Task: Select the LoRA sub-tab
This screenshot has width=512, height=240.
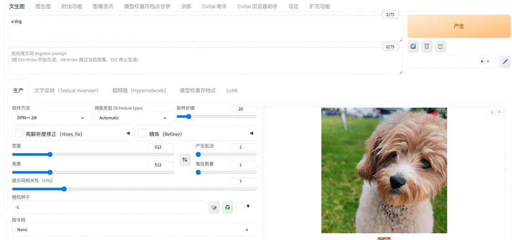Action: [x=232, y=90]
